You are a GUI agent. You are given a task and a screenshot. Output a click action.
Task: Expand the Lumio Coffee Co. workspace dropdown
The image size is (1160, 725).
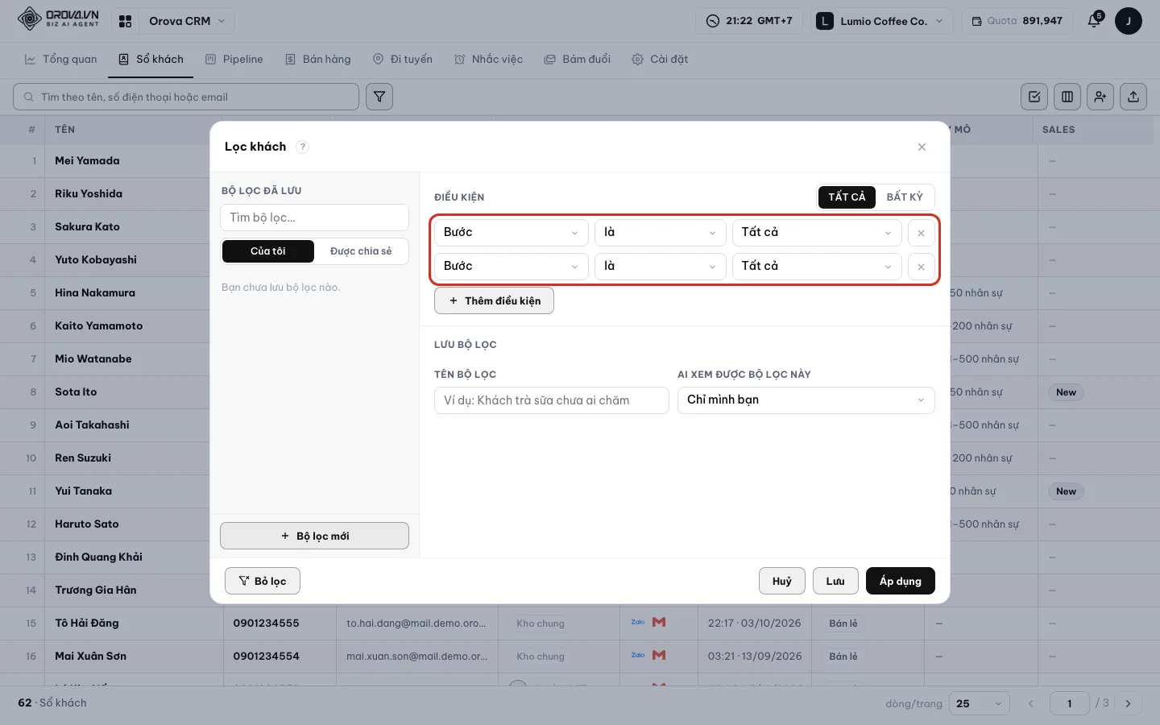pos(881,21)
